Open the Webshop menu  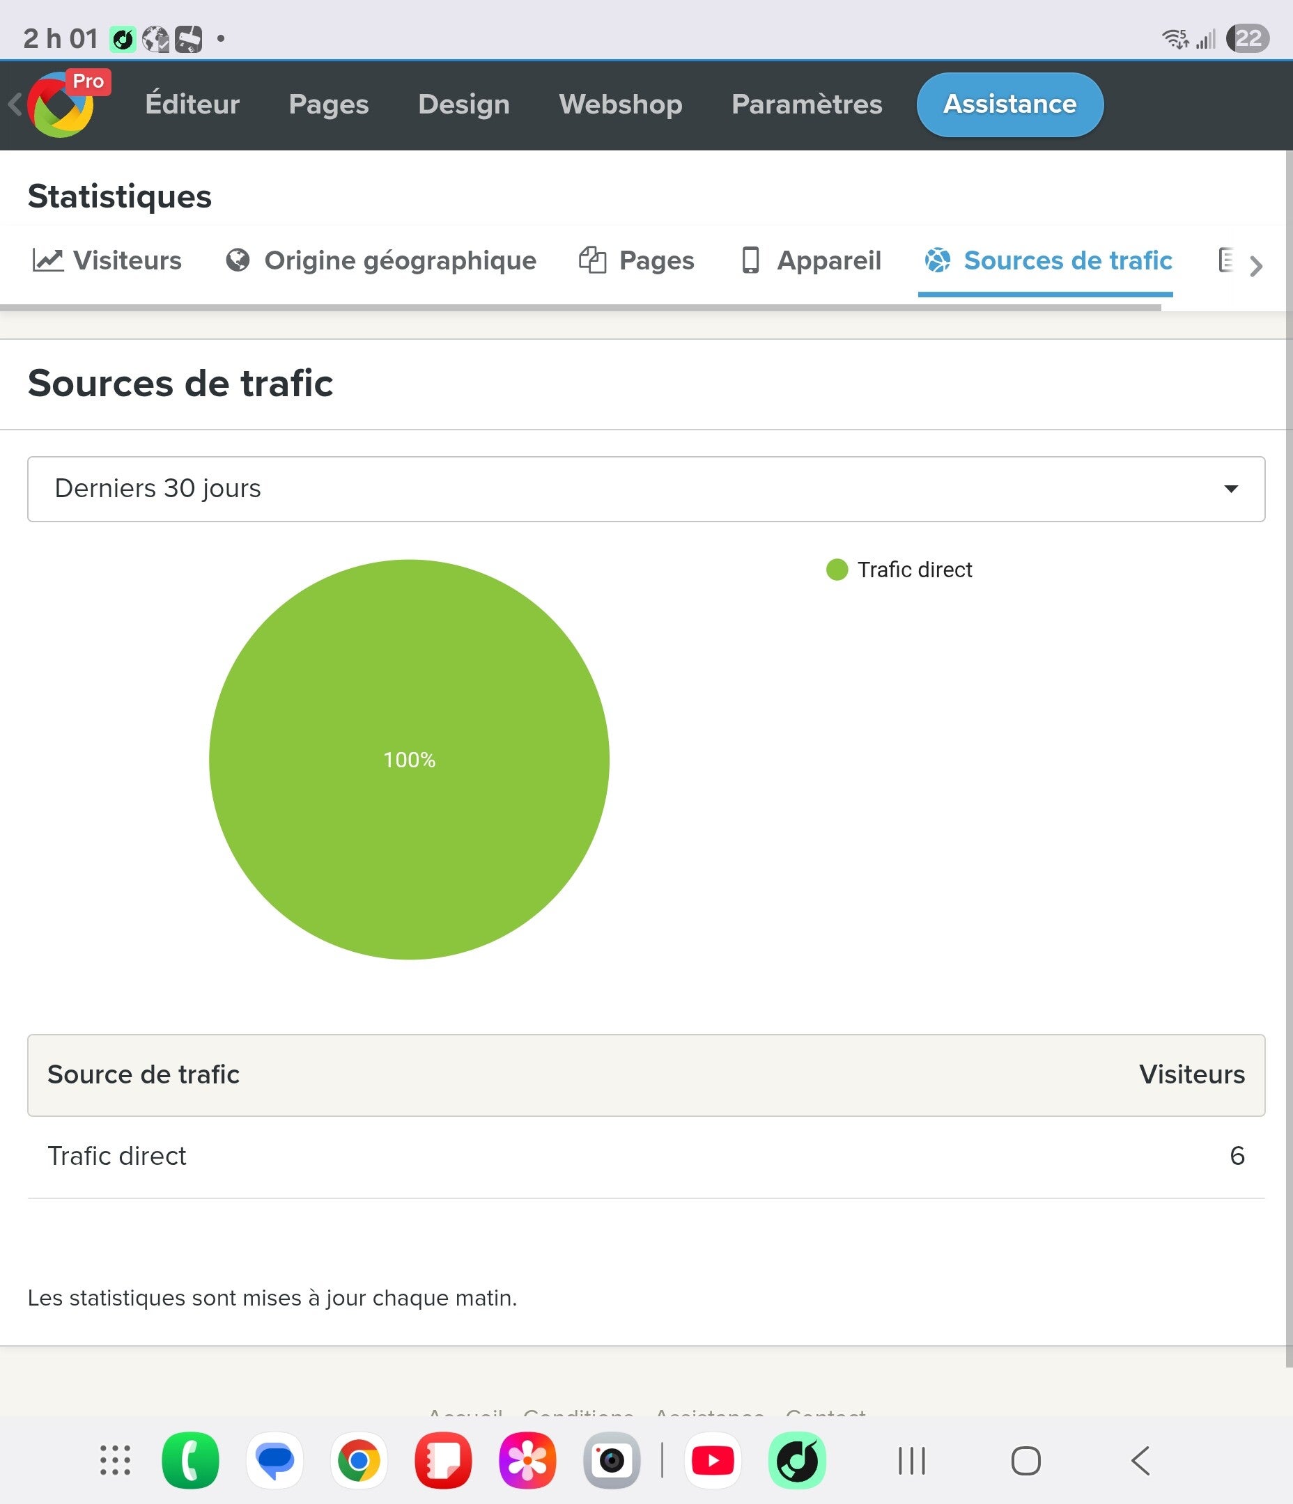pyautogui.click(x=620, y=105)
